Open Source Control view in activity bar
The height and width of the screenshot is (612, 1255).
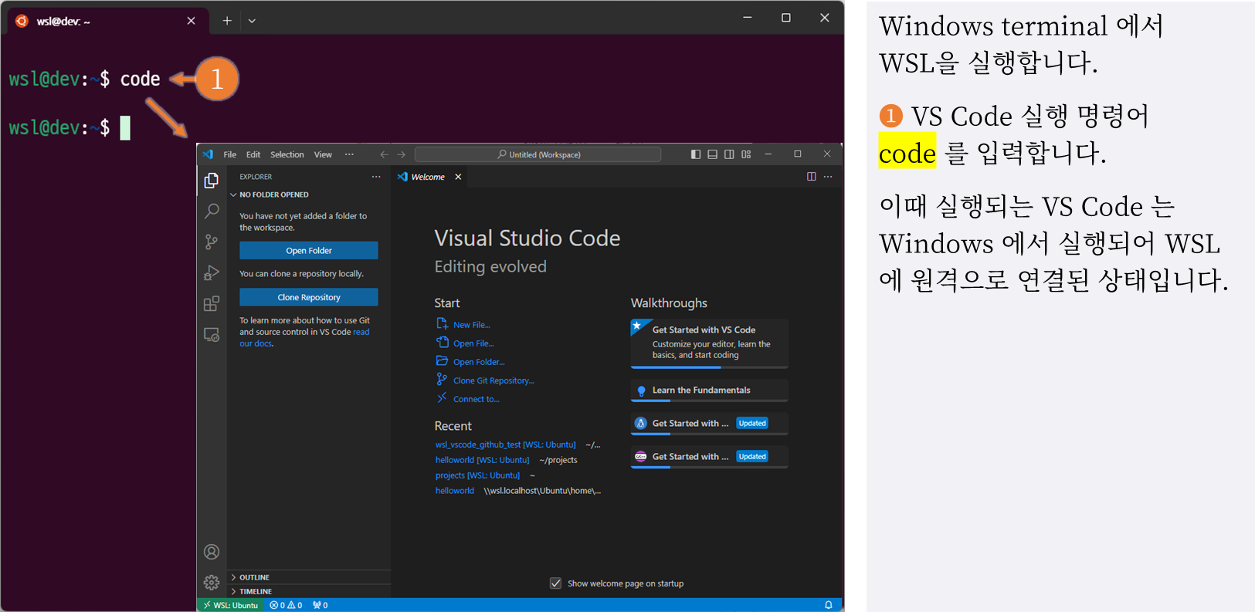tap(212, 242)
